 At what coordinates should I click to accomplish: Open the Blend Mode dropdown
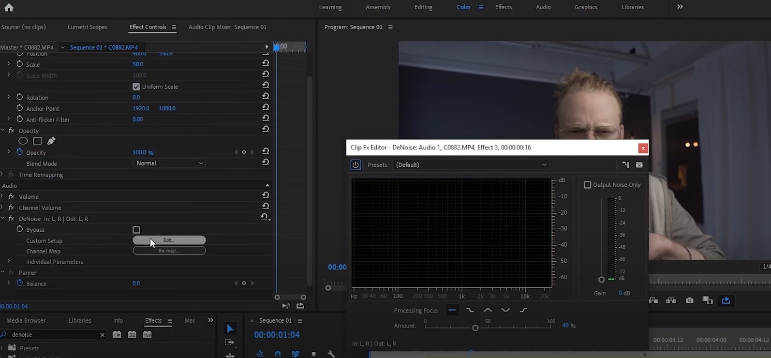click(169, 164)
